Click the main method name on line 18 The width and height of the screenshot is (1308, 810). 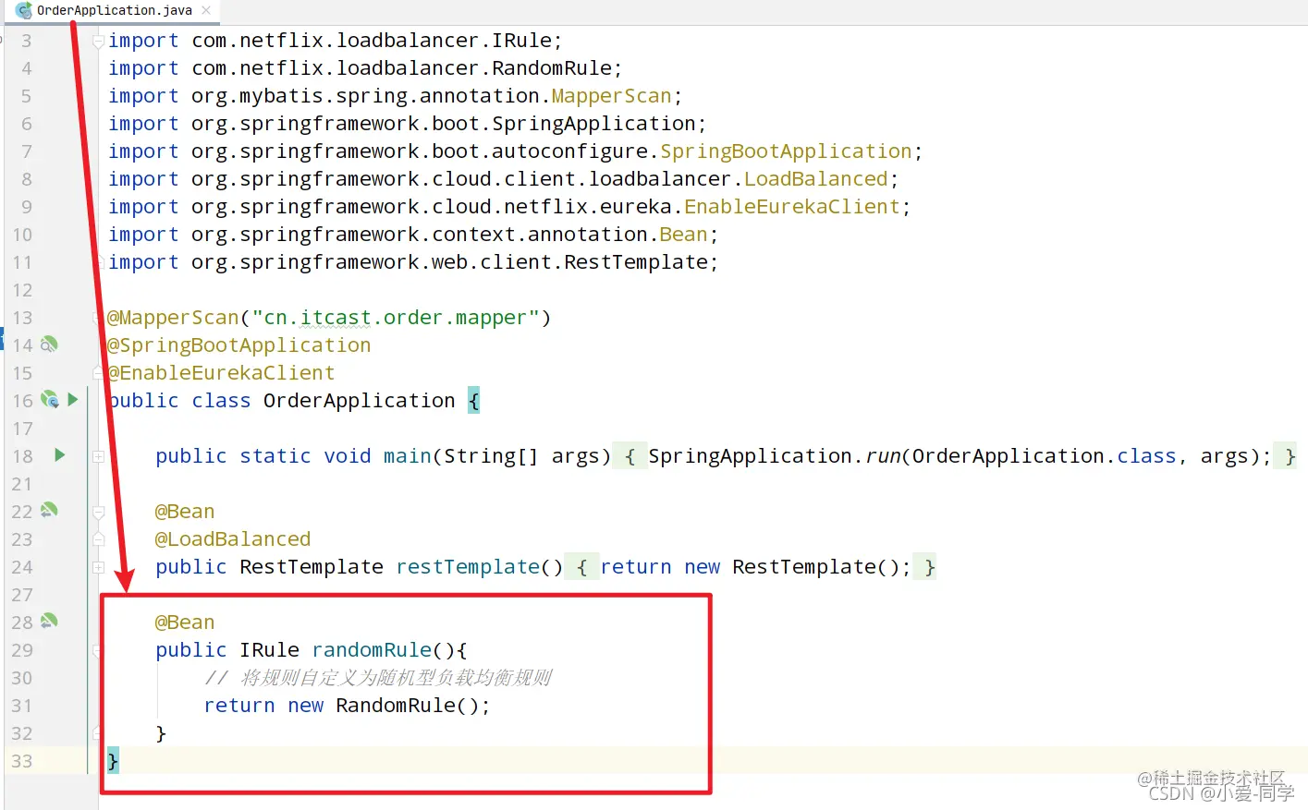click(408, 456)
